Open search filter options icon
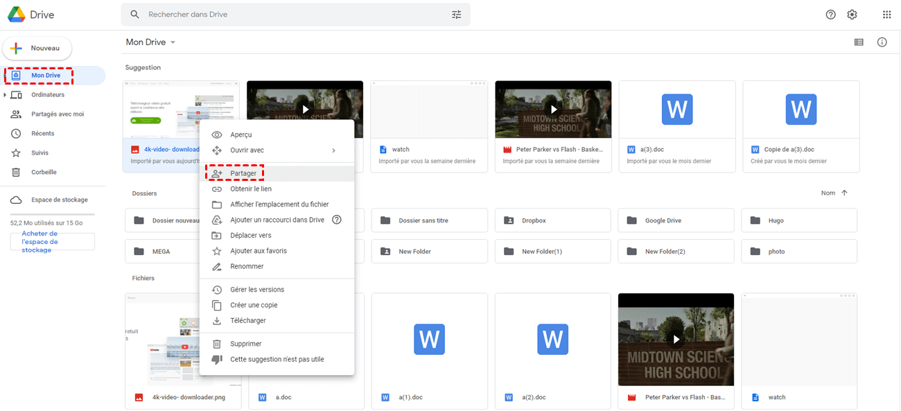This screenshot has width=901, height=411. coord(456,15)
